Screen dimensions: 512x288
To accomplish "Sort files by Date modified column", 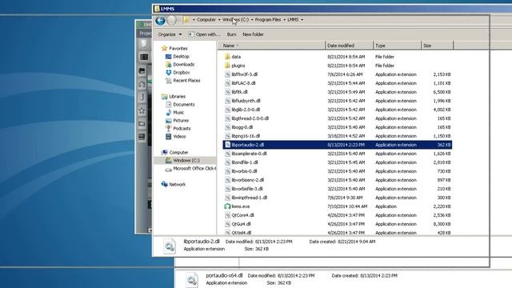I will pos(349,46).
